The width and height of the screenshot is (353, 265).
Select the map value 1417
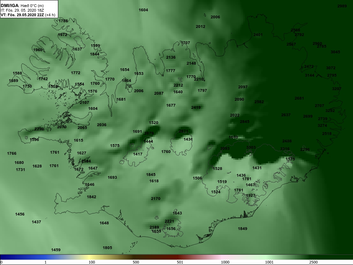click(138, 154)
